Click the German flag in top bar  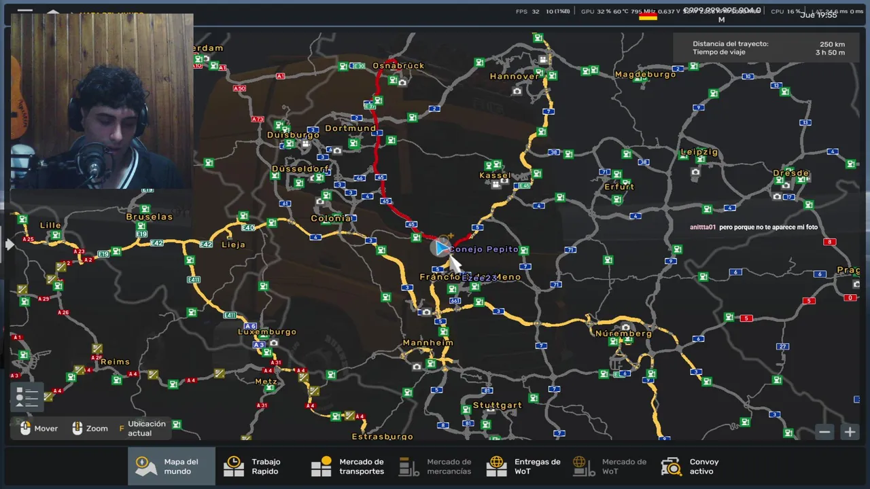tap(648, 16)
